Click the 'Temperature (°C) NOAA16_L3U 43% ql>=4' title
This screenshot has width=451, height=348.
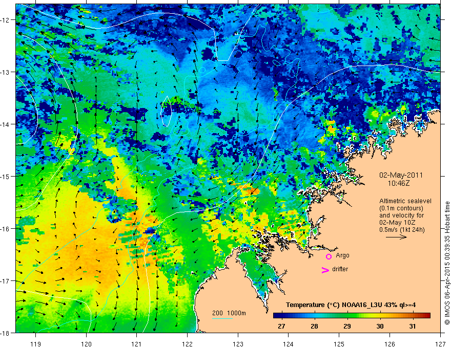tap(351, 305)
